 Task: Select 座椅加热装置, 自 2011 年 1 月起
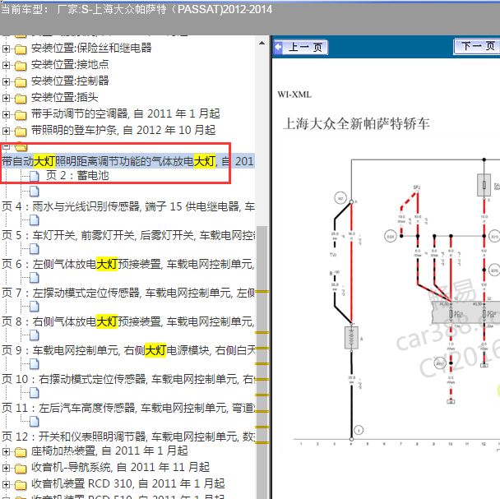click(x=109, y=450)
